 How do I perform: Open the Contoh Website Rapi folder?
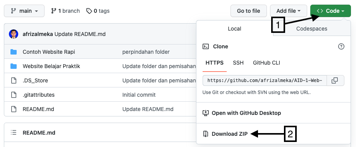(49, 52)
